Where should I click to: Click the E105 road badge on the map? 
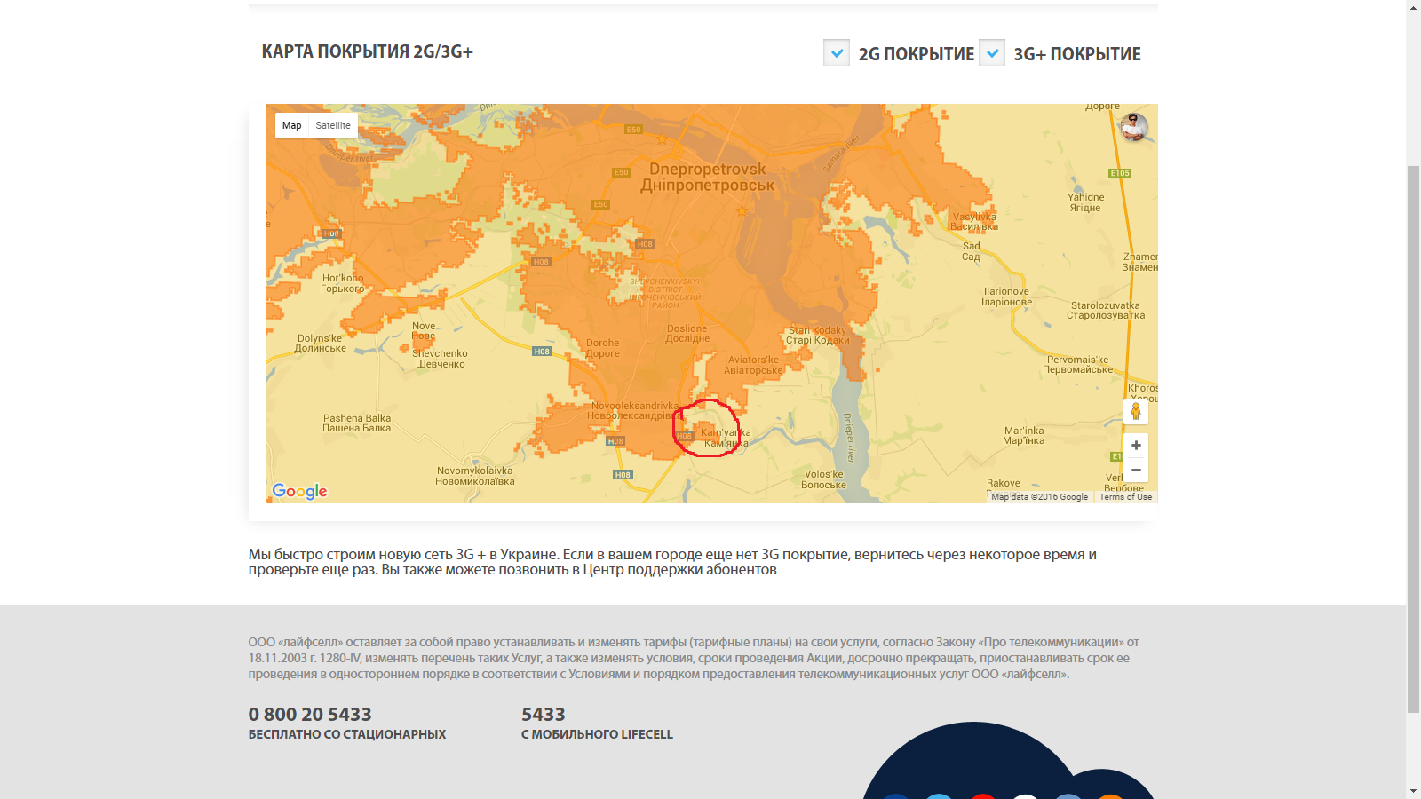(x=1120, y=173)
